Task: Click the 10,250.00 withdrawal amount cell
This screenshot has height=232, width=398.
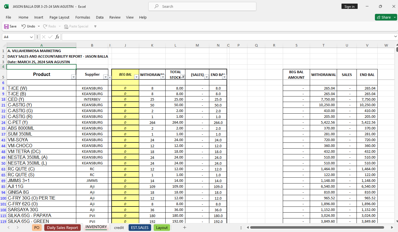Action: 323,105
